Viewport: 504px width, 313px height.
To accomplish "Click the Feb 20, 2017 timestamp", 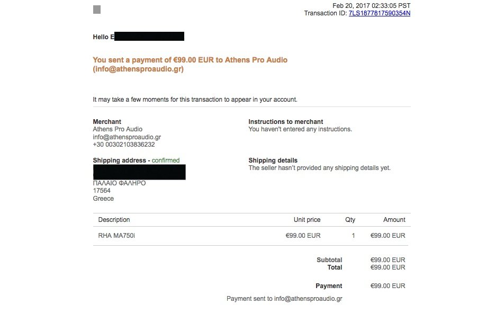I will (371, 5).
